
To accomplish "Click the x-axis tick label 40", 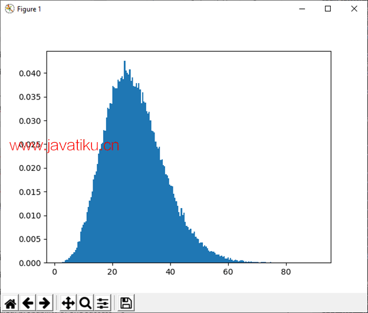I will click(x=170, y=272).
